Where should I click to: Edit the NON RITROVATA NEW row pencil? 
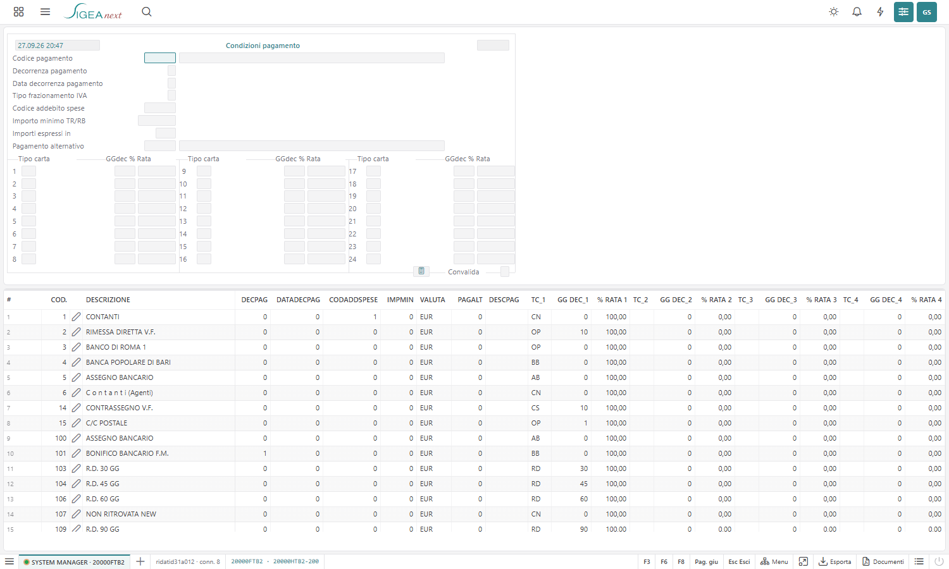pos(76,514)
